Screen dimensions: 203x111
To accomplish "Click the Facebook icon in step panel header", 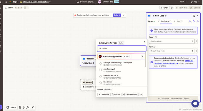I will pyautogui.click(x=149, y=16).
